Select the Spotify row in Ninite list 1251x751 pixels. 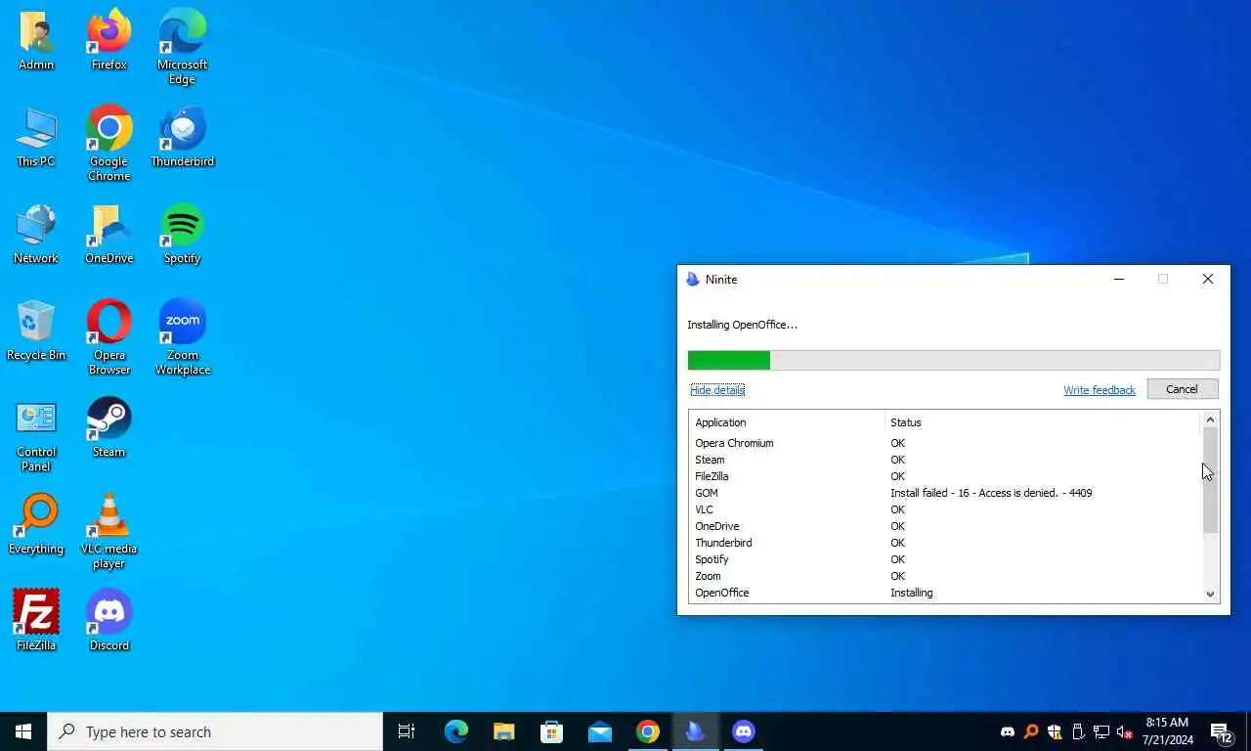(945, 559)
